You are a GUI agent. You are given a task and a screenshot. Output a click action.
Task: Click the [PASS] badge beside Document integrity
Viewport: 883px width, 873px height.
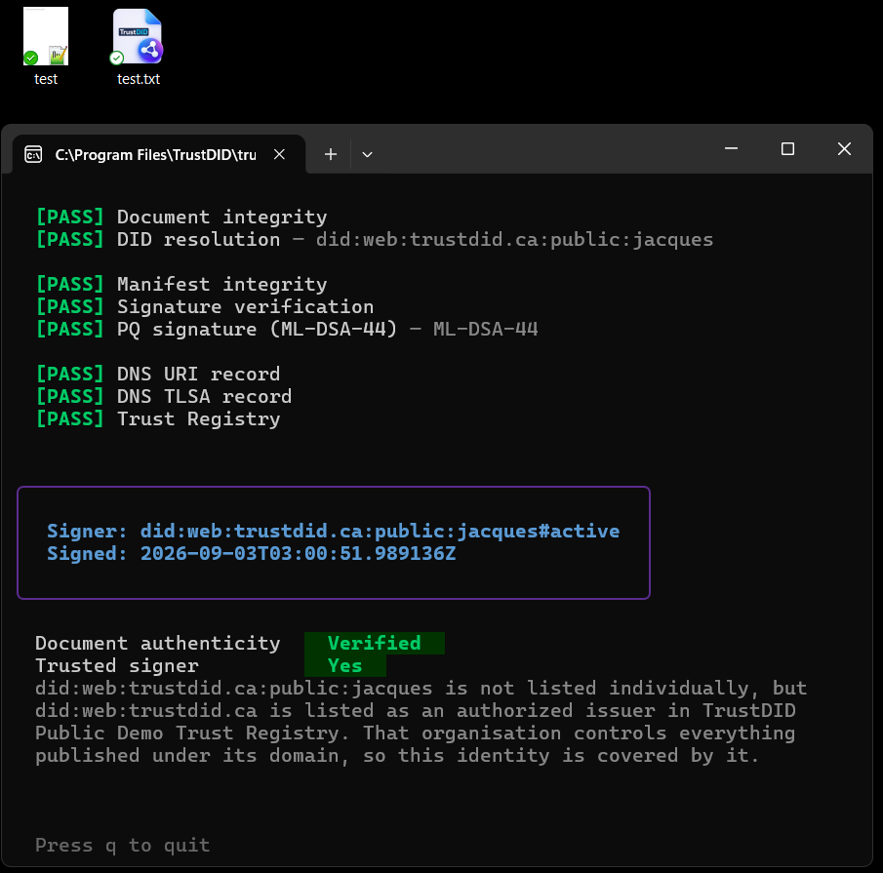click(x=70, y=218)
